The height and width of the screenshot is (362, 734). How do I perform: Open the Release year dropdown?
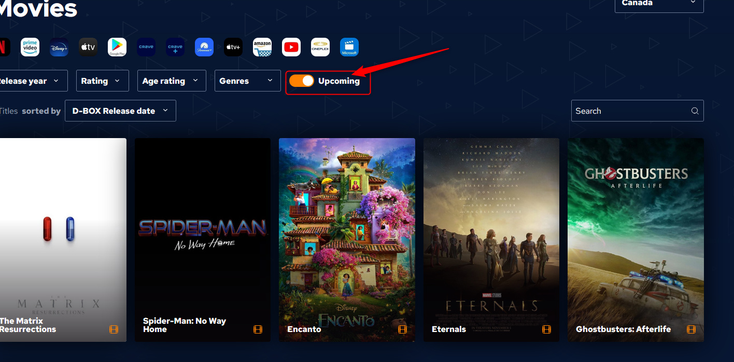34,81
